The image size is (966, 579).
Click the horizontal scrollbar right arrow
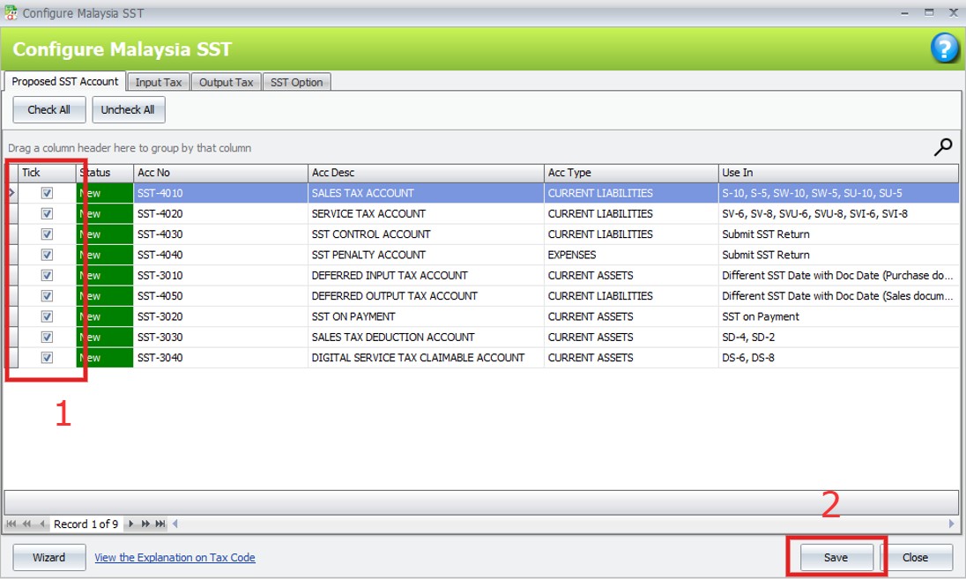pyautogui.click(x=951, y=523)
